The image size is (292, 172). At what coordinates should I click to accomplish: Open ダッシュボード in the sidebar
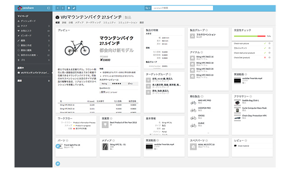[28, 21]
